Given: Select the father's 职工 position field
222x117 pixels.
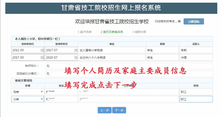Looking at the screenshot, I should 196,99.
